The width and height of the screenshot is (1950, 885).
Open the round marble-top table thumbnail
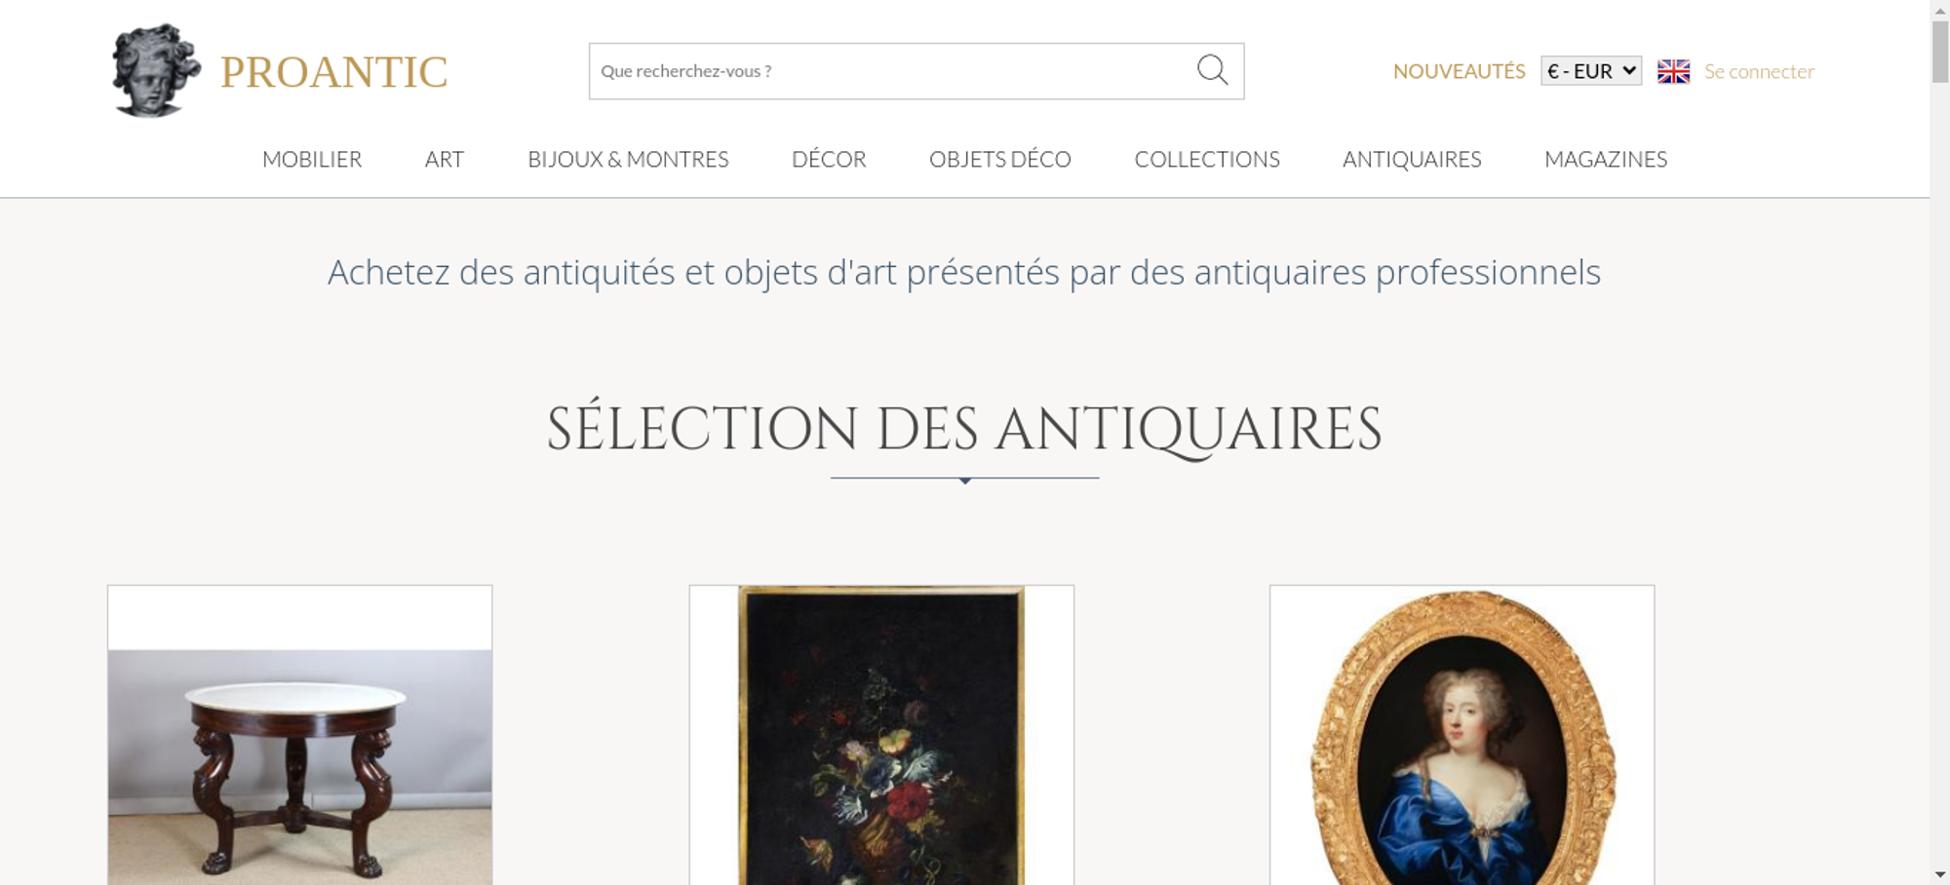pos(300,735)
